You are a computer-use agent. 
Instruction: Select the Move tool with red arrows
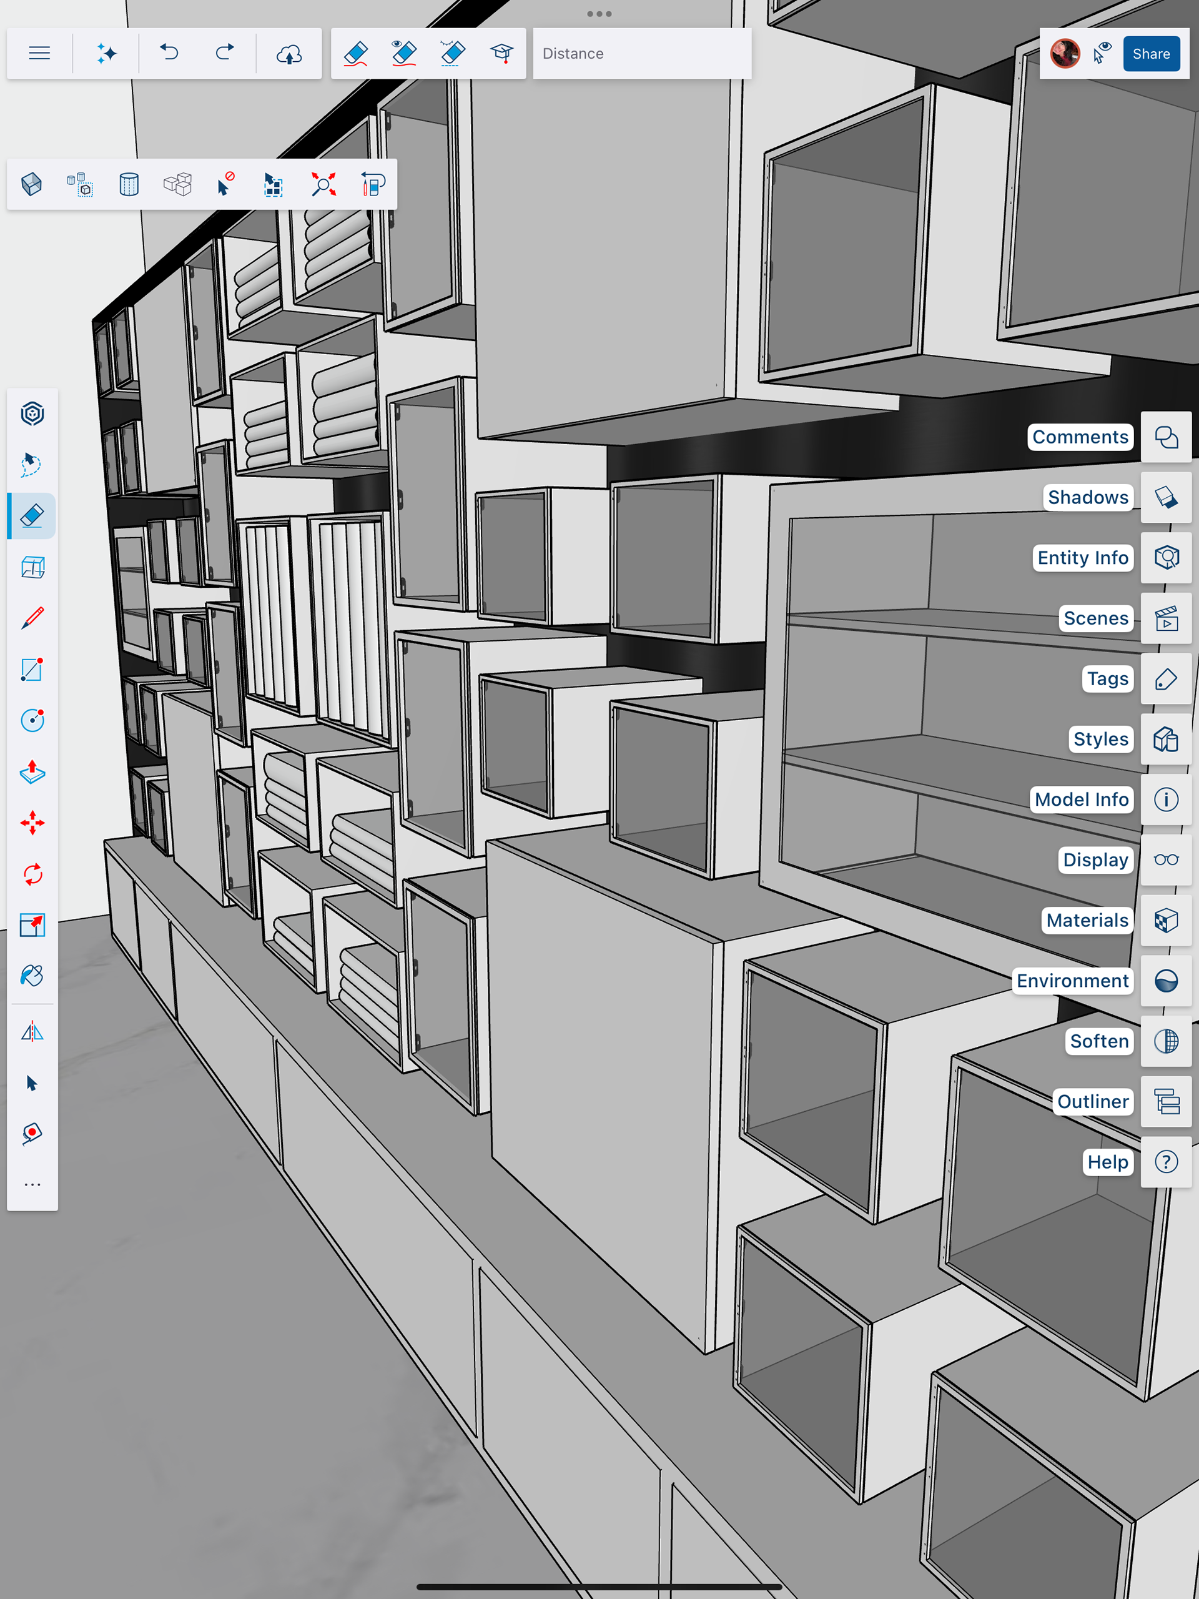click(x=32, y=823)
